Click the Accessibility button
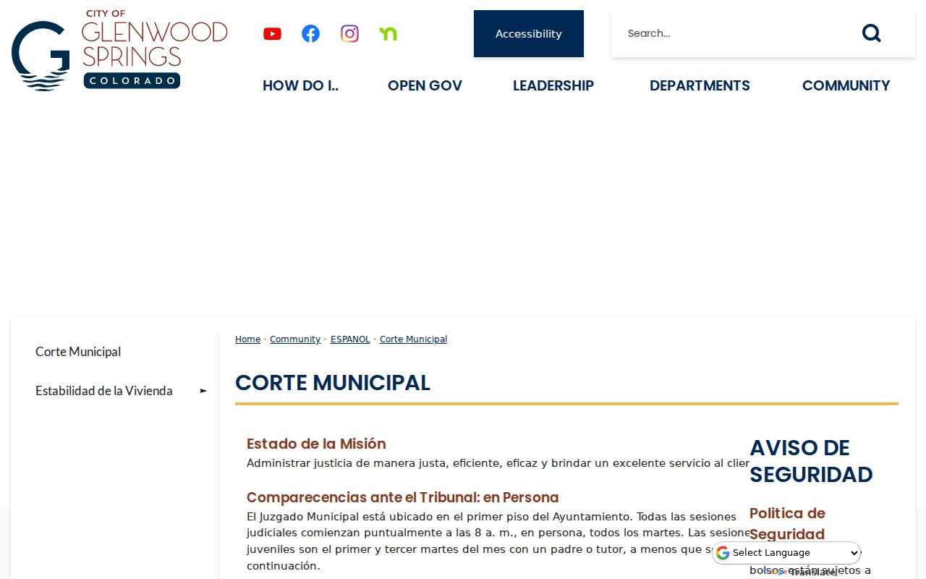The height and width of the screenshot is (579, 926). (x=529, y=33)
